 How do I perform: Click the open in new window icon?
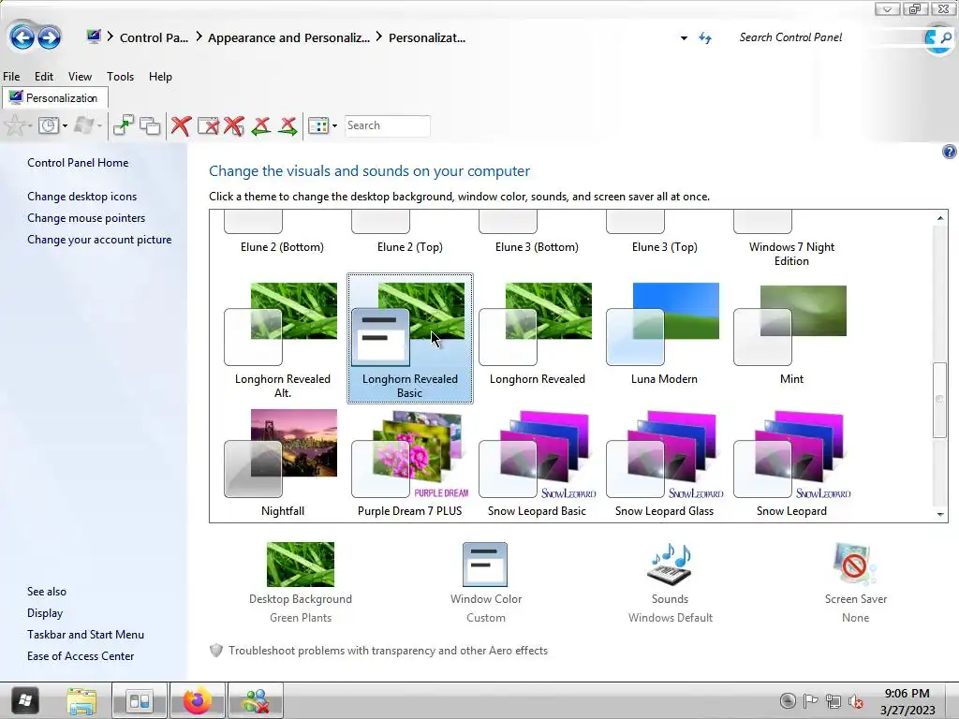coord(123,126)
